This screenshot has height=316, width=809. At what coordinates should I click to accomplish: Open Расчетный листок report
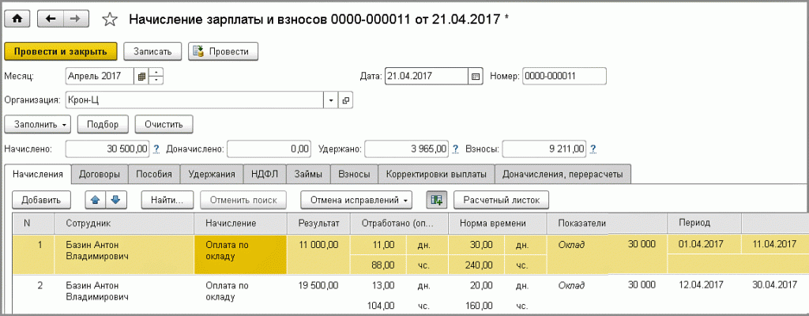tap(501, 200)
